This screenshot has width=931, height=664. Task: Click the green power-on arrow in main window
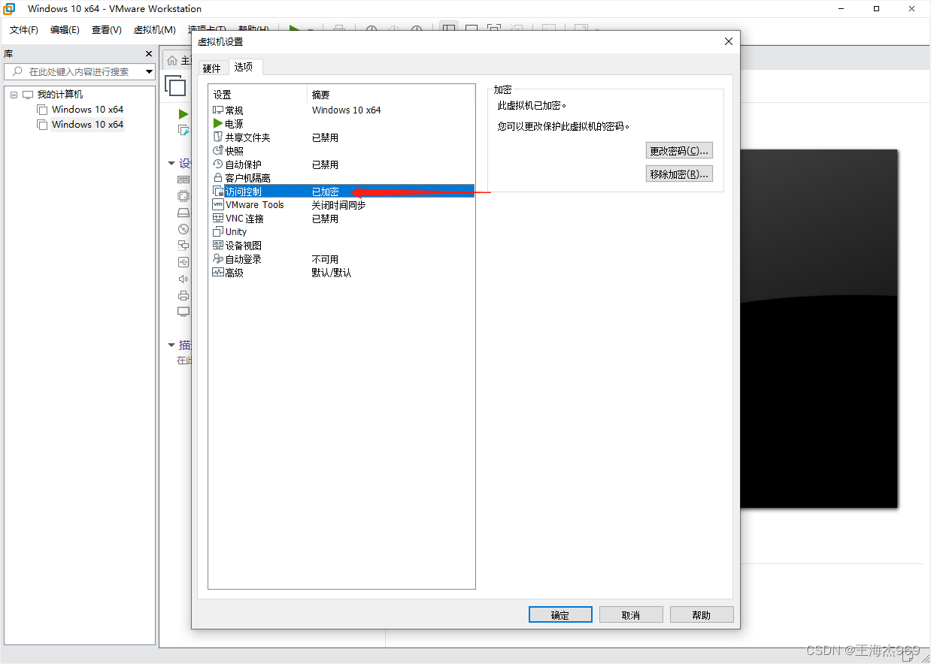pyautogui.click(x=183, y=114)
